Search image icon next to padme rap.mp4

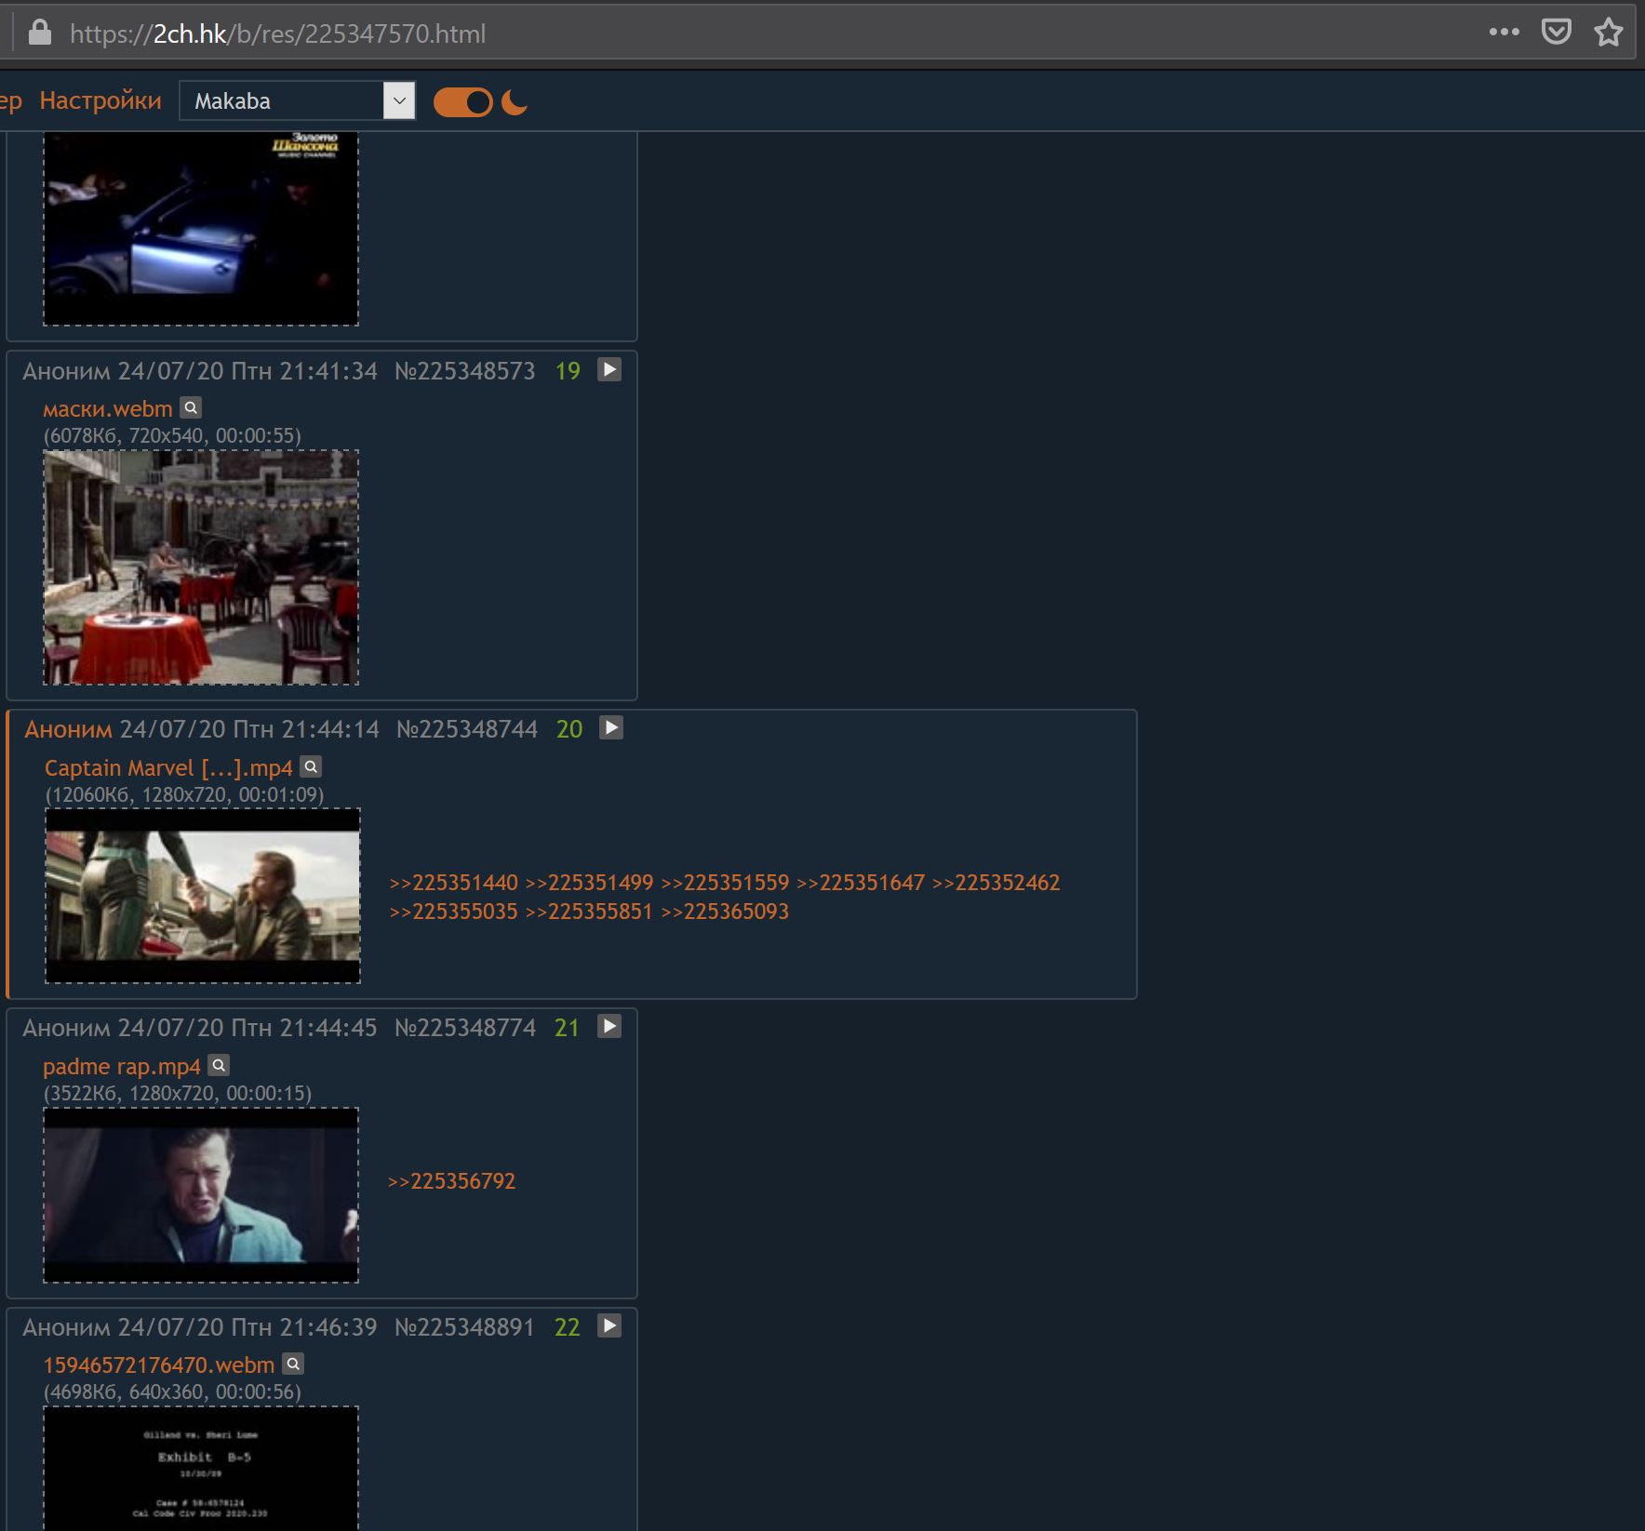219,1065
